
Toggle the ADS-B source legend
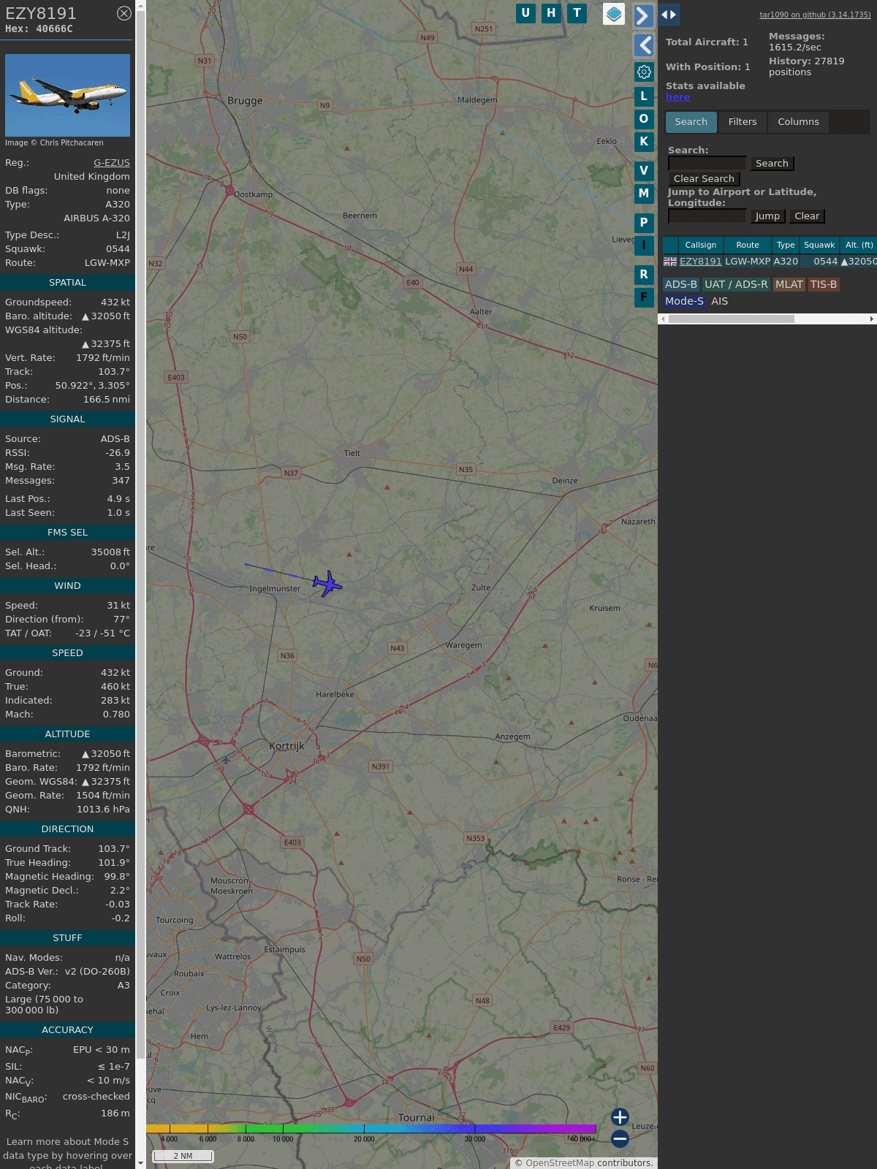tap(680, 284)
